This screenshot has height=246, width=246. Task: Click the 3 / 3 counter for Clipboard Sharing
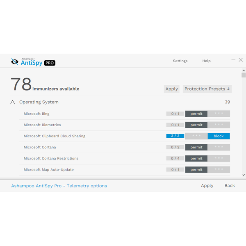pyautogui.click(x=175, y=136)
